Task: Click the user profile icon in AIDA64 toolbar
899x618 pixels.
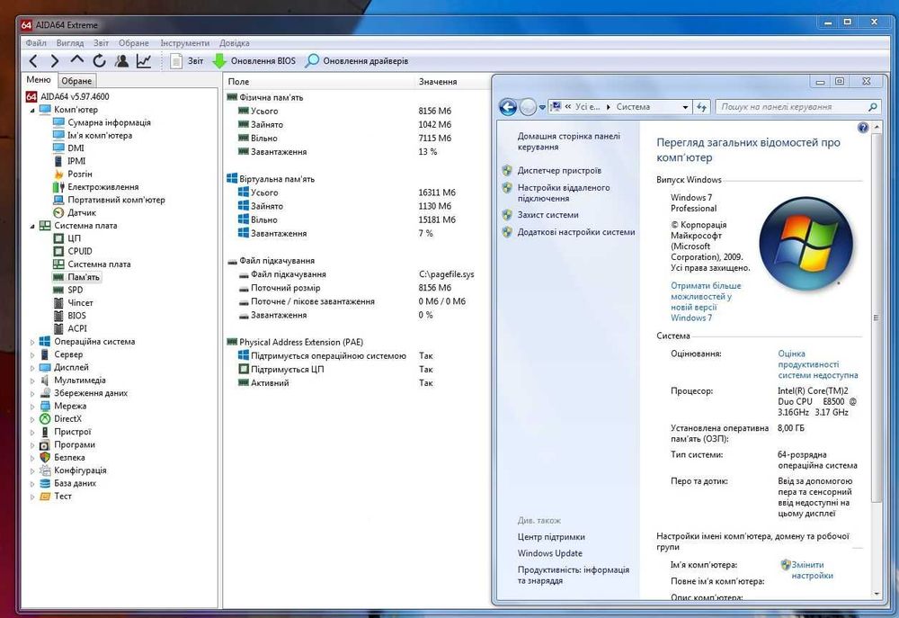Action: click(x=121, y=61)
